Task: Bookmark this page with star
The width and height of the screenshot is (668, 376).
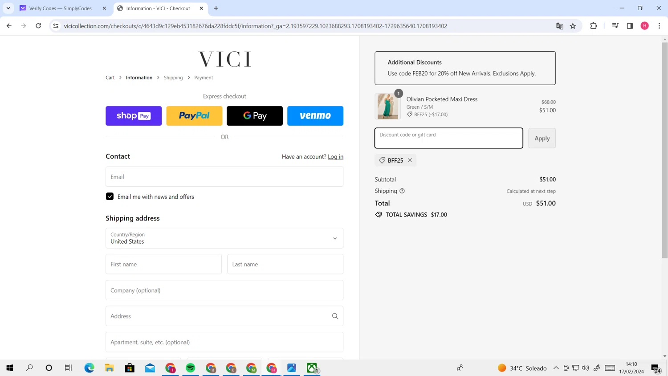Action: click(573, 26)
